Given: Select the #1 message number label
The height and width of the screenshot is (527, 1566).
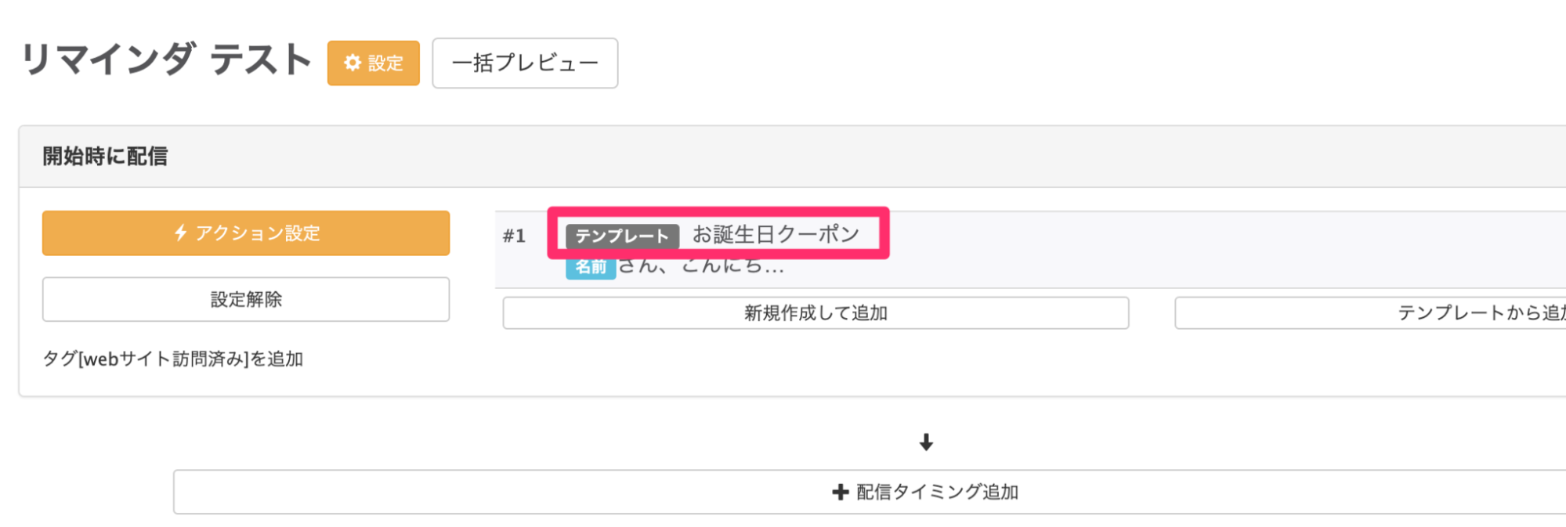Looking at the screenshot, I should click(x=516, y=233).
